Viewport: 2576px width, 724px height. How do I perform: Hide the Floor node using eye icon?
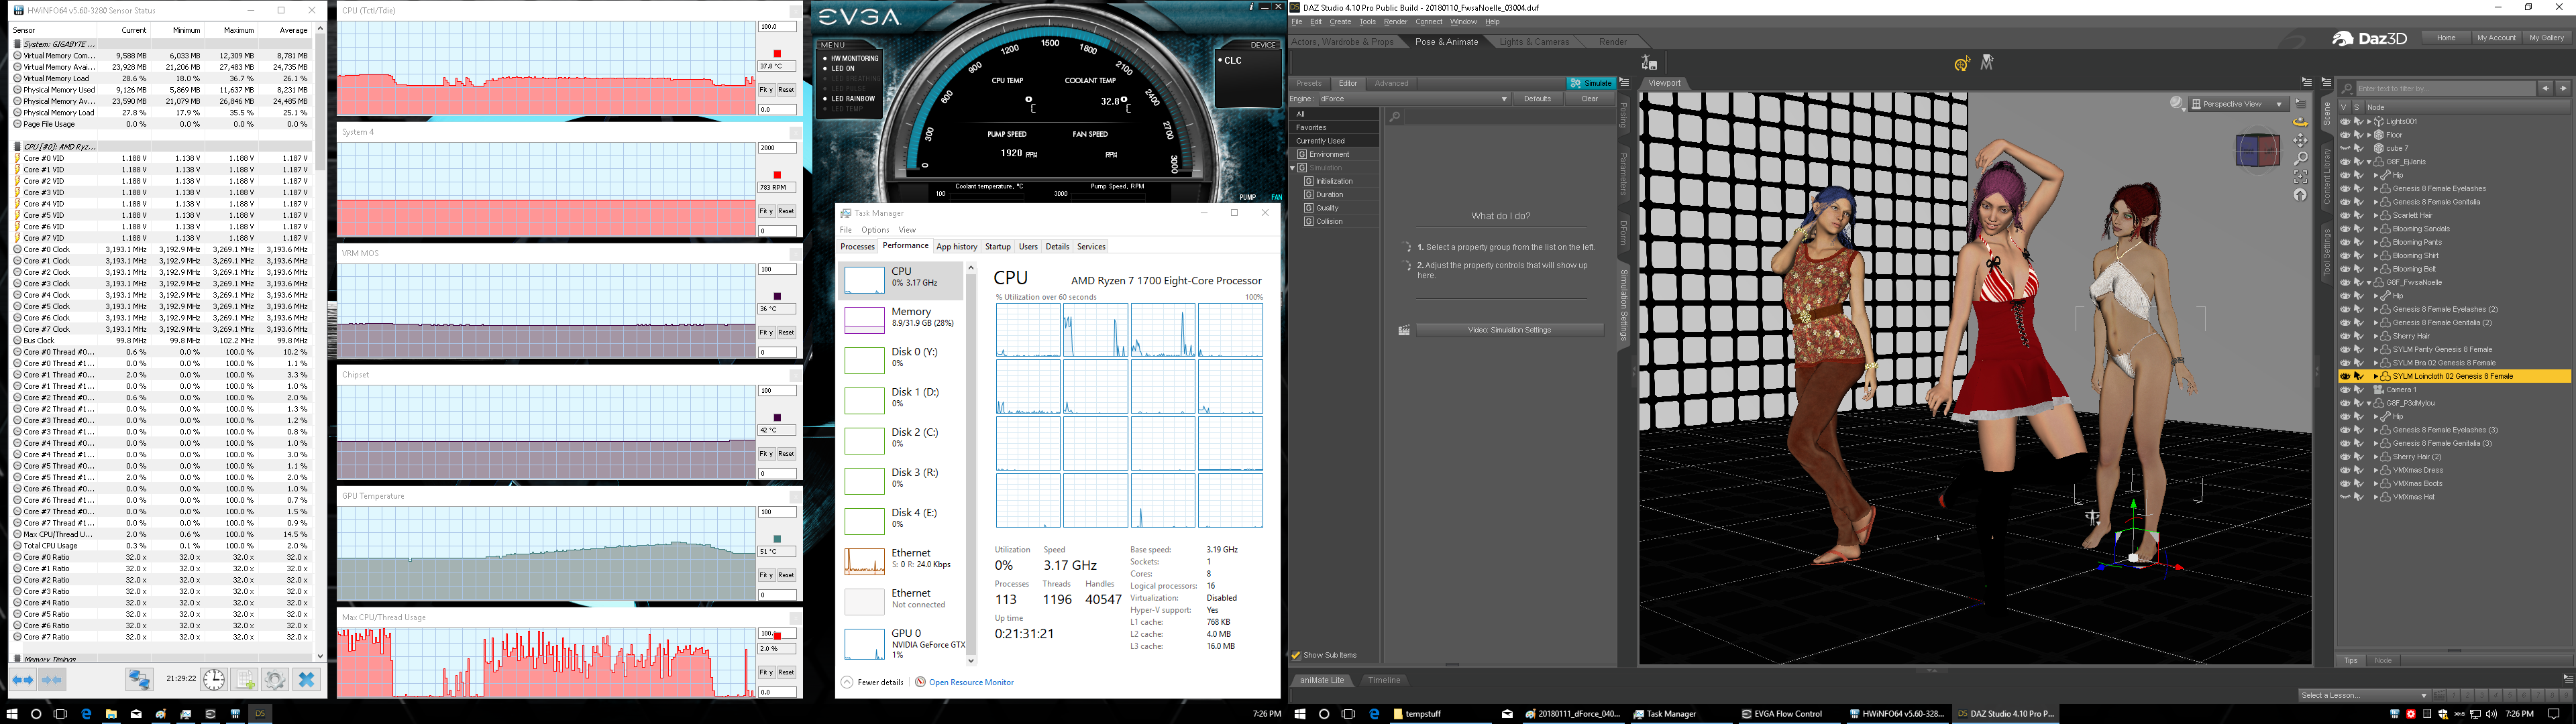[2345, 135]
